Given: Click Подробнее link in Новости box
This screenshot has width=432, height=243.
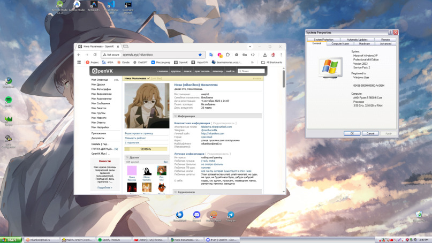Looking at the screenshot, I should tap(105, 188).
